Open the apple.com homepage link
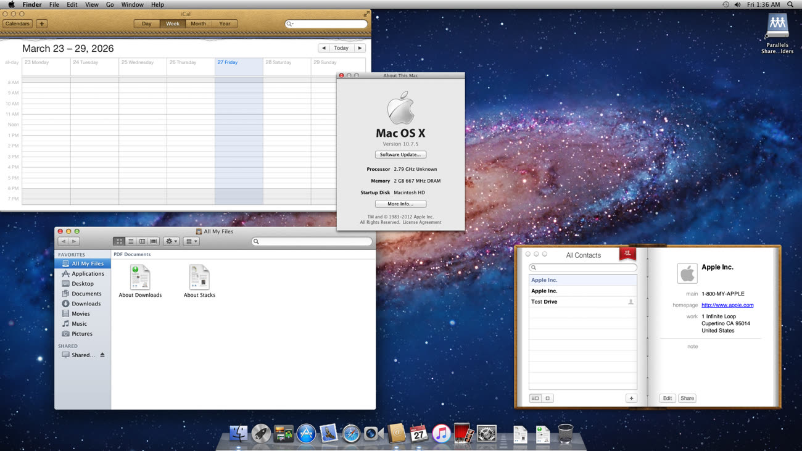Screen dimensions: 802x451 tap(727, 305)
